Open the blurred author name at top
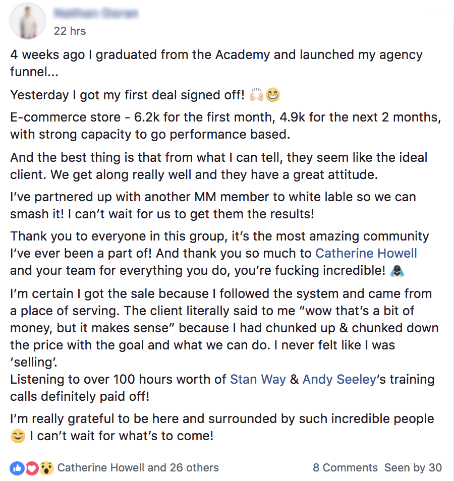 coord(96,13)
